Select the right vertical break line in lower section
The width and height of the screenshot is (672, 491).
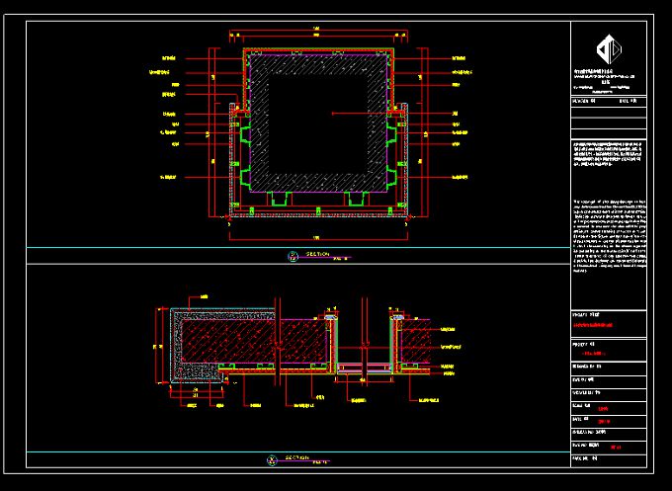tap(368, 342)
